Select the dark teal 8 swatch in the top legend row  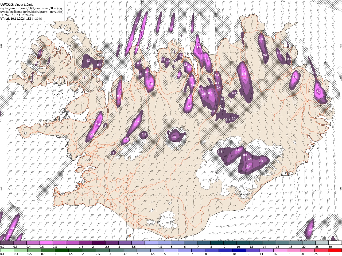217,243
